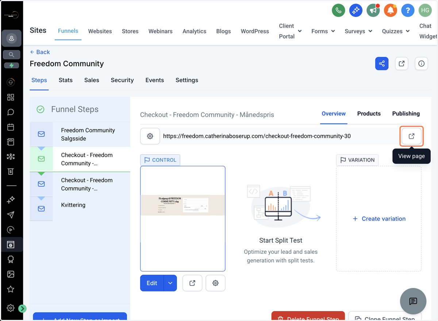The image size is (438, 321).
Task: Expand sidebar with green arrow button
Action: coord(22,309)
